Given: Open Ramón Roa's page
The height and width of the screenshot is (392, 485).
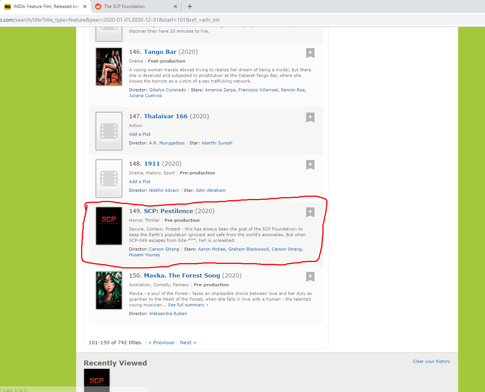Looking at the screenshot, I should pos(293,90).
